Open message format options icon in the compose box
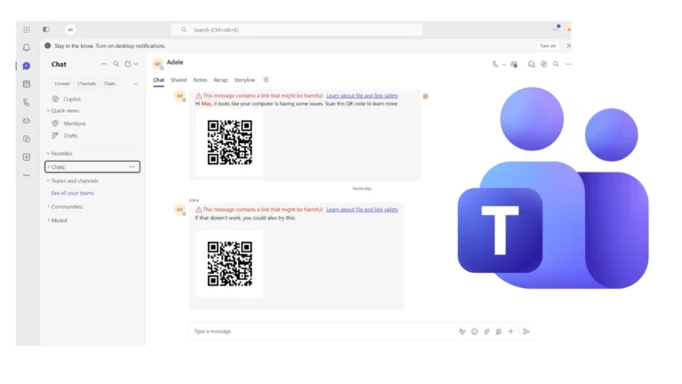 click(x=462, y=332)
